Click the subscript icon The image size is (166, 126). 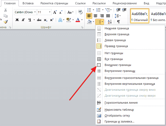pos(45,20)
